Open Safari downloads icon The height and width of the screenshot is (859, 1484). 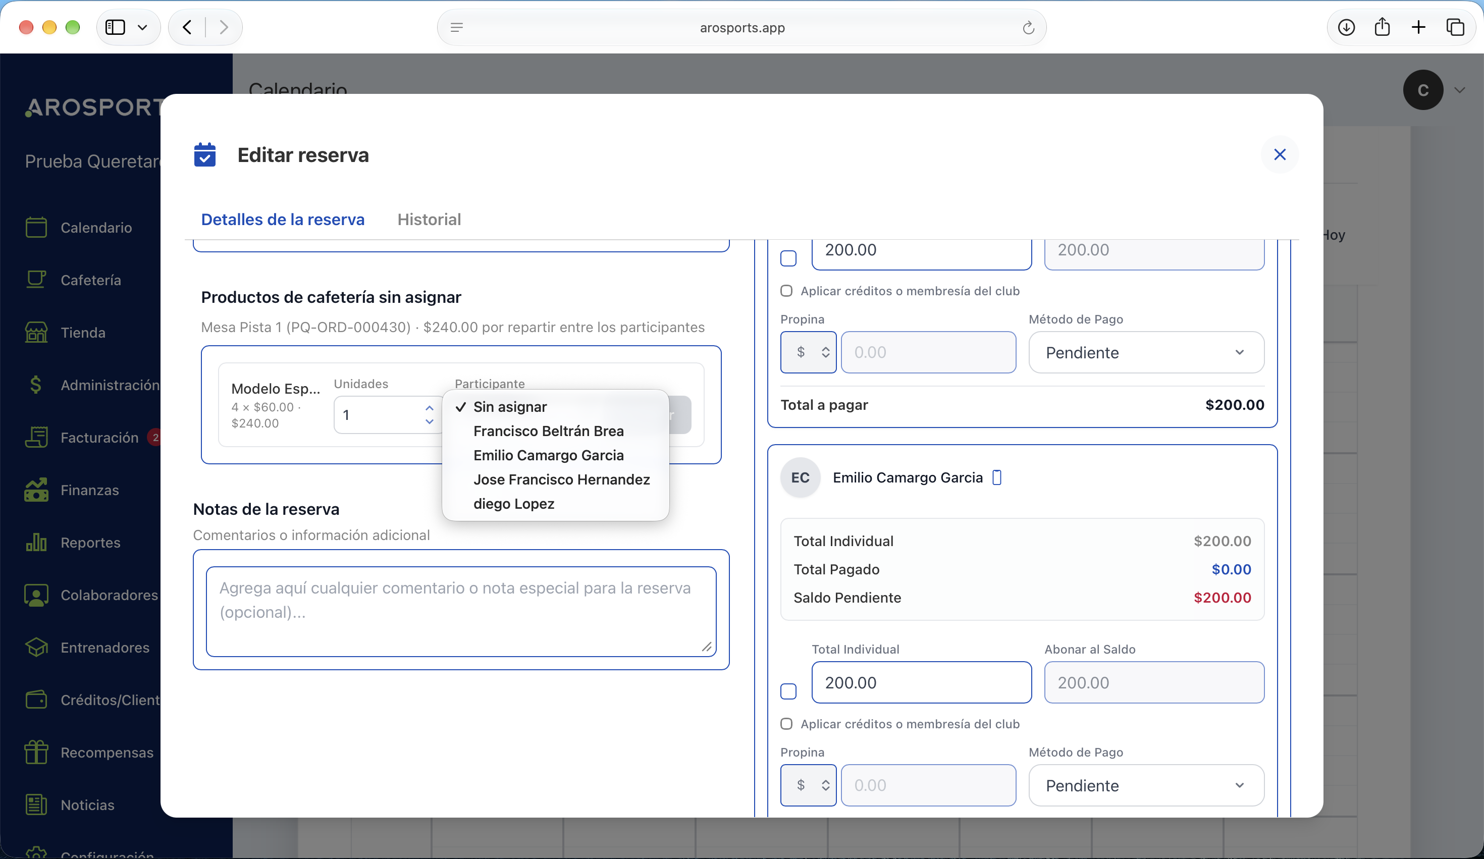(1346, 27)
